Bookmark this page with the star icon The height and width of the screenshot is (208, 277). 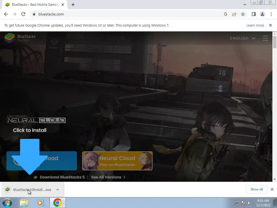pos(243,14)
